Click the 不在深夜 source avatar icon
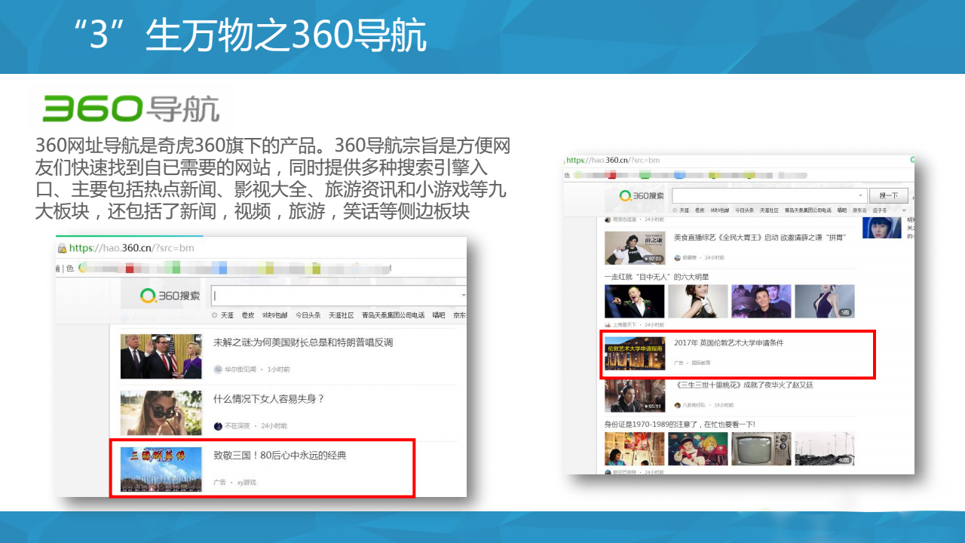Viewport: 965px width, 543px height. 218,426
